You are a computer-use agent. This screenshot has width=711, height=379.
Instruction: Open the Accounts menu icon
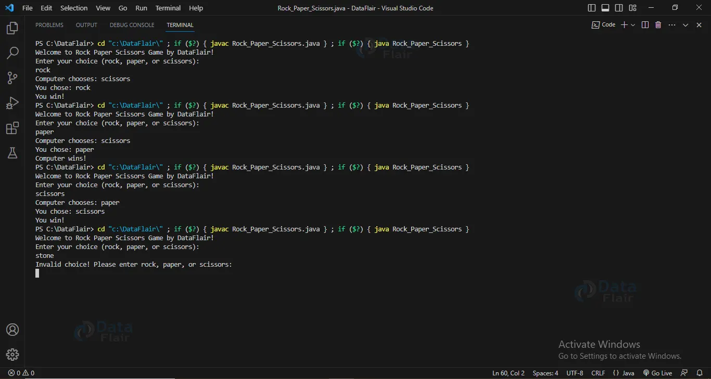12,330
